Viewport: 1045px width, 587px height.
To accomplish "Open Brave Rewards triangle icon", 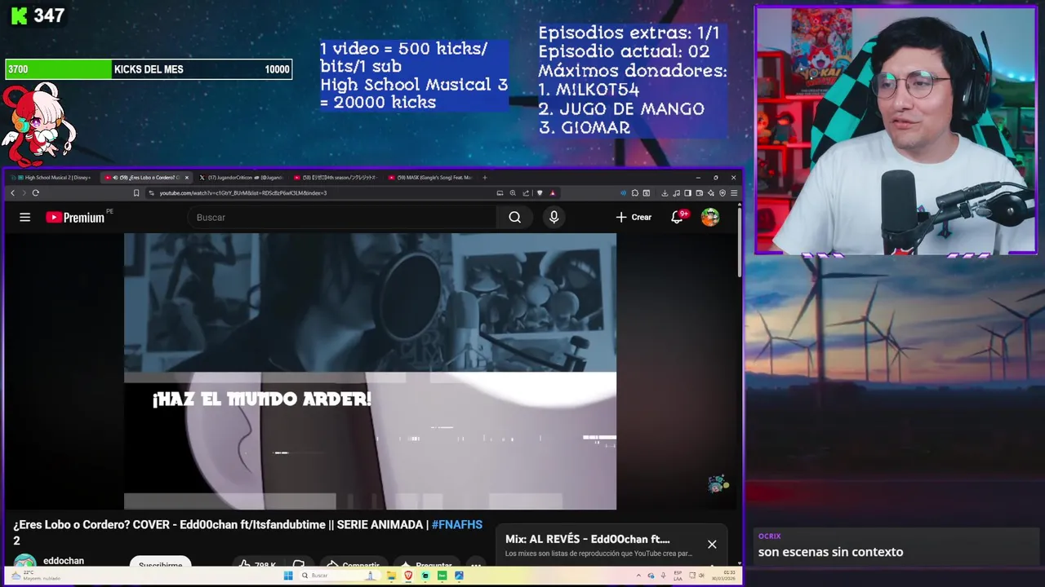I will point(553,192).
